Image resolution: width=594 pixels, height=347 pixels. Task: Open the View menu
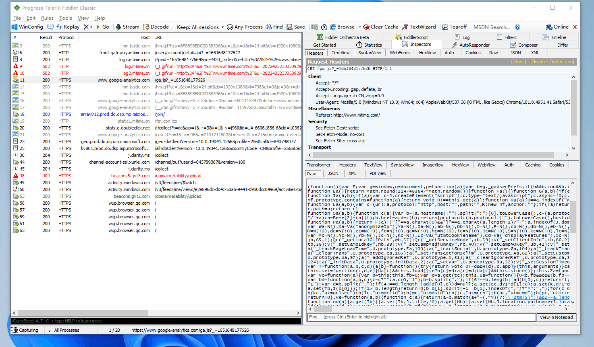tap(83, 18)
